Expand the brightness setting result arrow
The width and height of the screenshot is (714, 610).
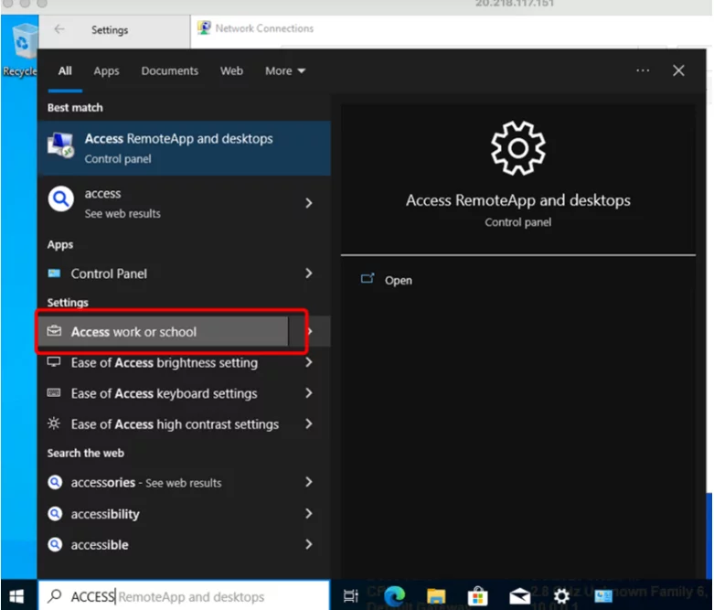pos(309,362)
